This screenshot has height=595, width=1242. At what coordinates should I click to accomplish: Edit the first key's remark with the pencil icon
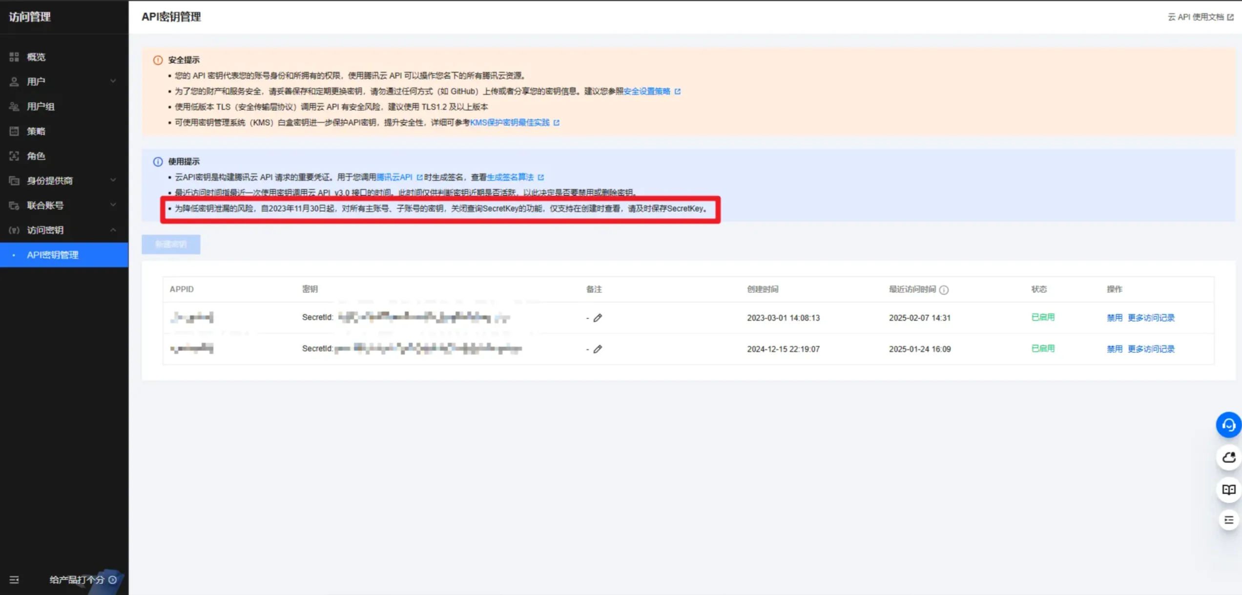tap(598, 318)
